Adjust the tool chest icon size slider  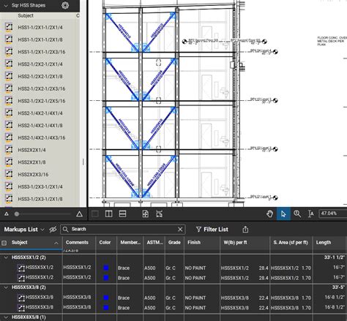tap(17, 214)
